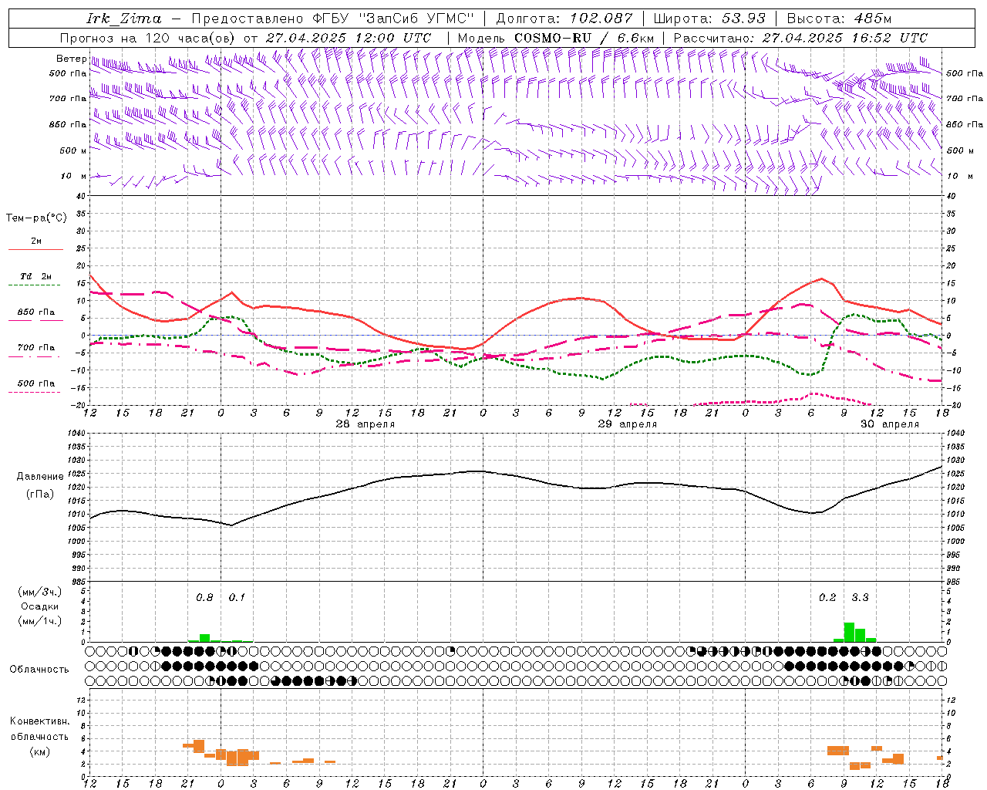Click the 28 апреля date label
The height and width of the screenshot is (790, 987).
(x=365, y=424)
